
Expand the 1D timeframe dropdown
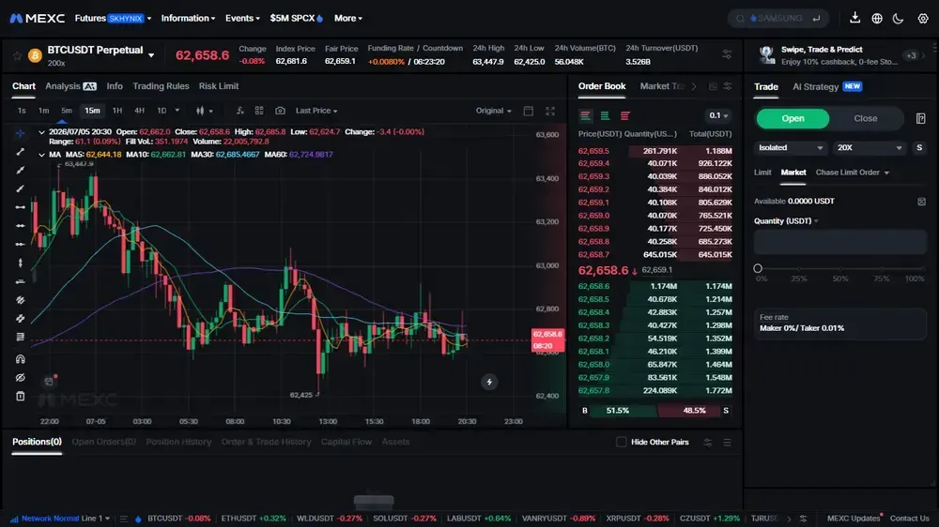pos(177,111)
